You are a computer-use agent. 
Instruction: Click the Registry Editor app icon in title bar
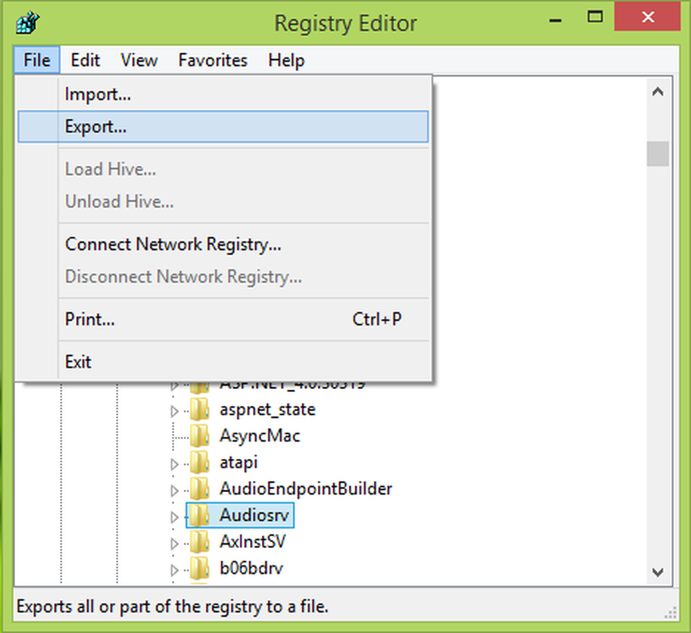tap(25, 23)
